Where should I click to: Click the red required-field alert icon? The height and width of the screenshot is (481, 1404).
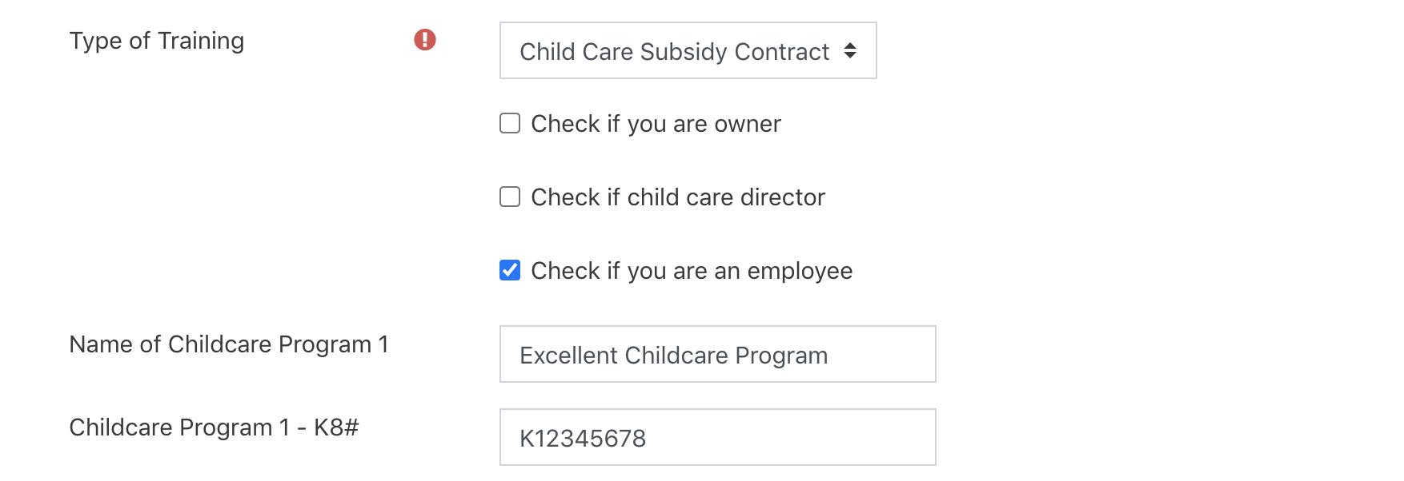(x=425, y=39)
